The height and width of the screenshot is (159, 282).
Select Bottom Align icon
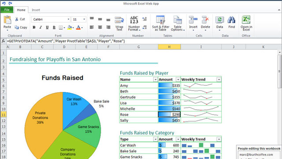tap(108, 19)
